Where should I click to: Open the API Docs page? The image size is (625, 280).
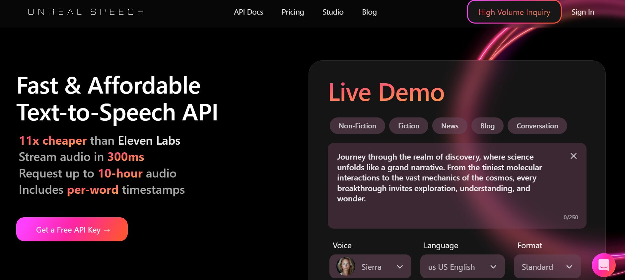tap(248, 12)
